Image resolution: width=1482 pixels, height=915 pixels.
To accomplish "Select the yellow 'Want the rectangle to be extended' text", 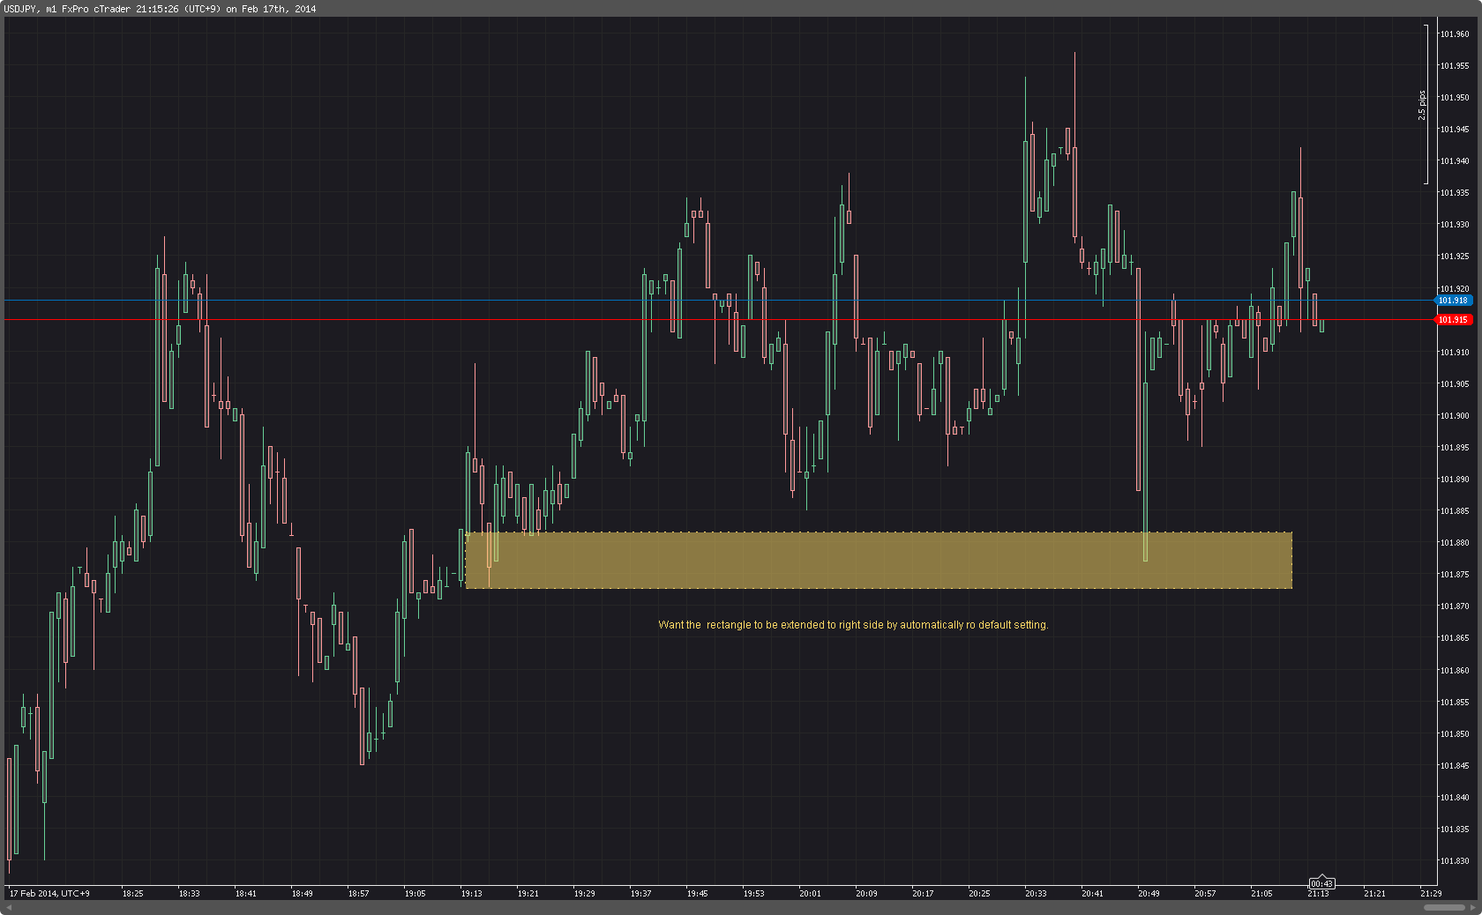I will [x=853, y=625].
